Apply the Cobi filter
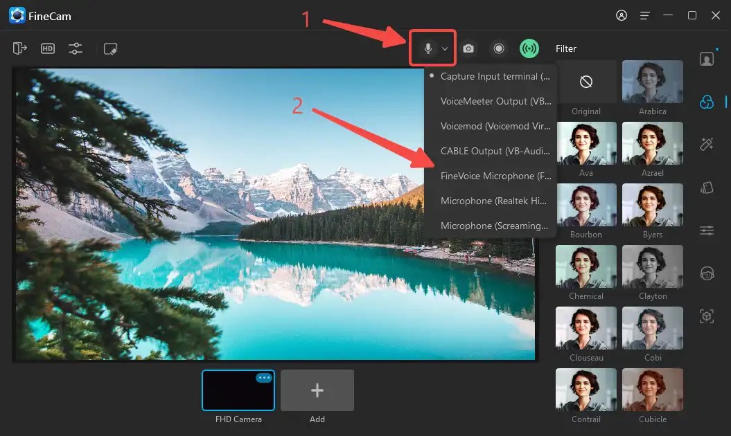This screenshot has height=436, width=731. [x=653, y=329]
